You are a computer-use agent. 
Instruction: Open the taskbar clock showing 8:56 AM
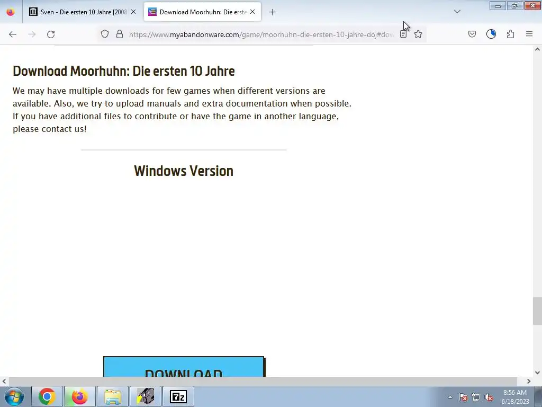point(515,397)
